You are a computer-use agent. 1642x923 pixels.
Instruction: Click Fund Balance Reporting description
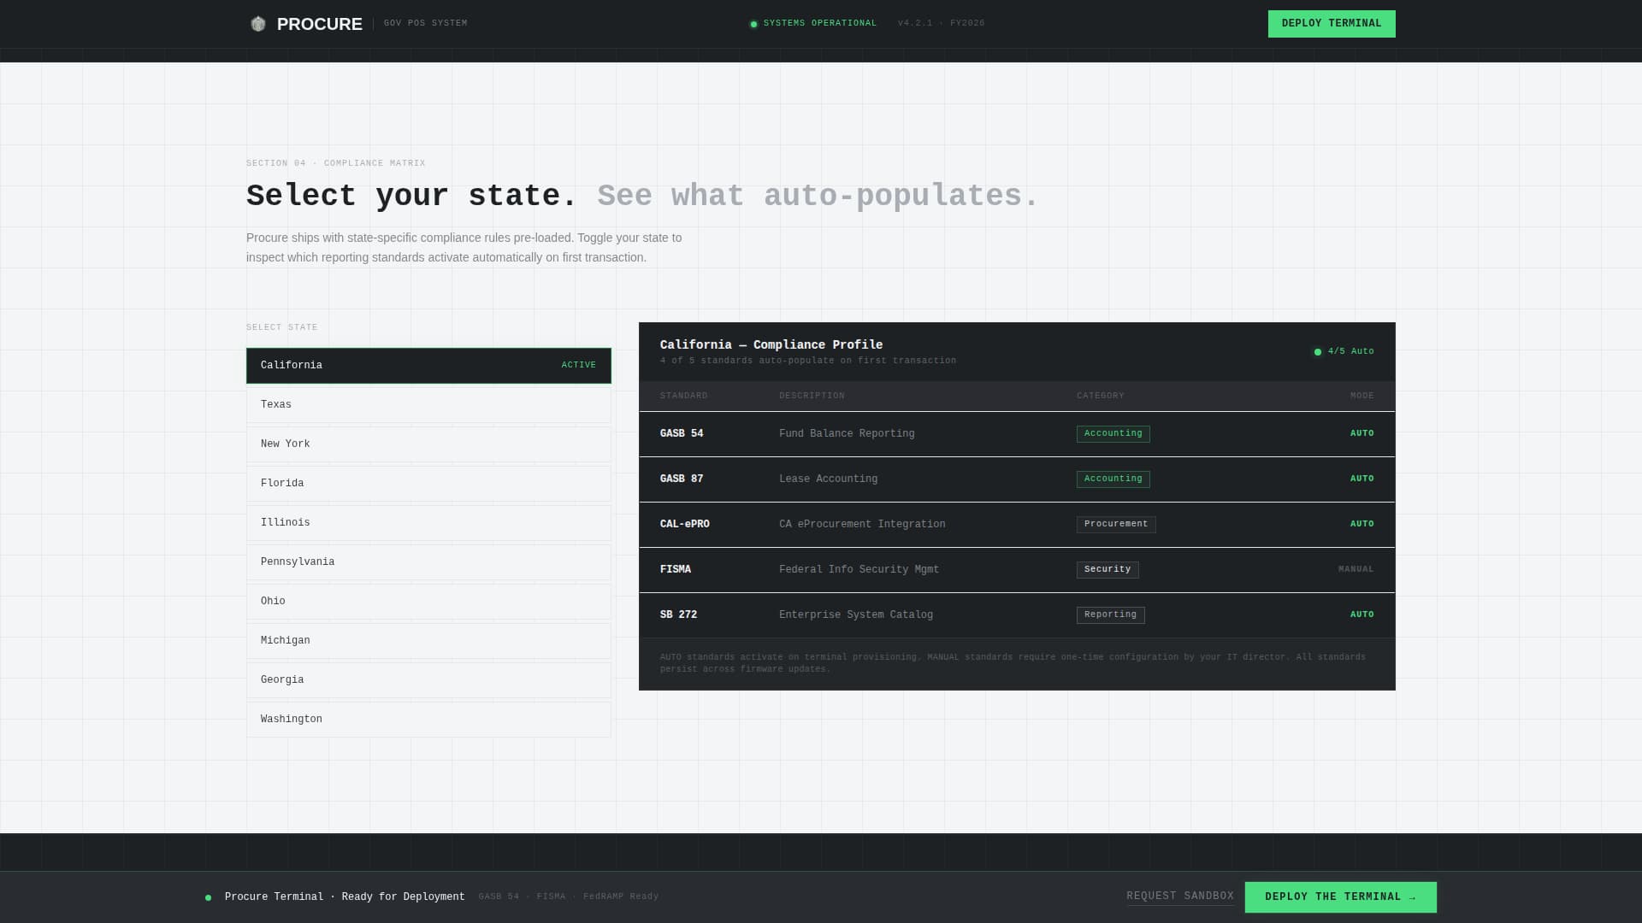point(847,434)
